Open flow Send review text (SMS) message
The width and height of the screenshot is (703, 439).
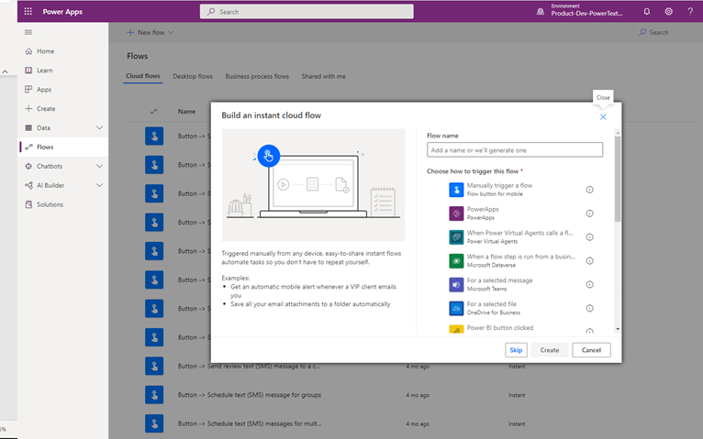(249, 366)
